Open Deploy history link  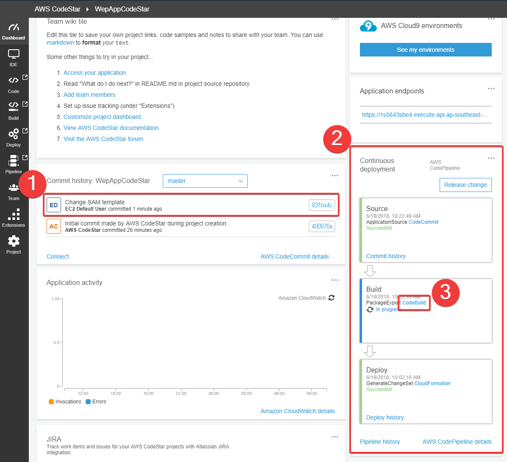385,417
